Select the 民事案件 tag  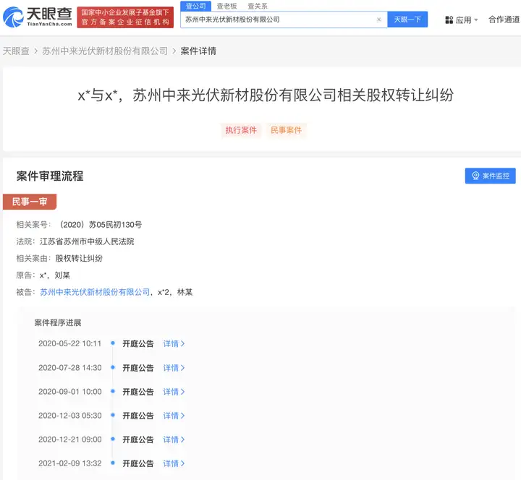pos(286,130)
